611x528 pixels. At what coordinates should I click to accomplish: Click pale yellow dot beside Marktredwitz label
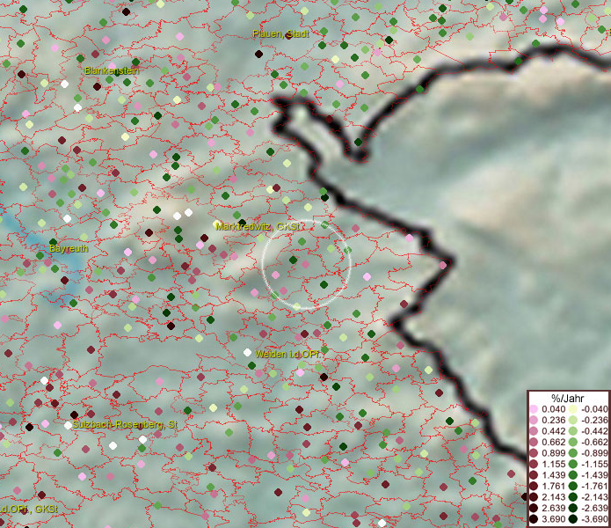(x=217, y=224)
